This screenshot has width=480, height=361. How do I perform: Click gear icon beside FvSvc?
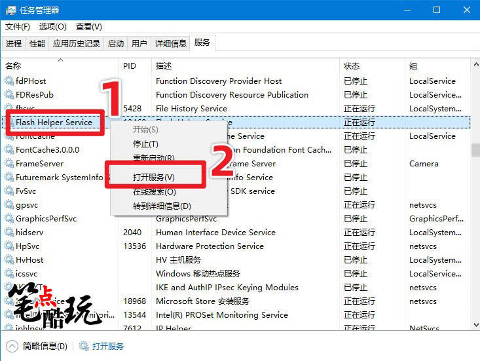click(9, 191)
